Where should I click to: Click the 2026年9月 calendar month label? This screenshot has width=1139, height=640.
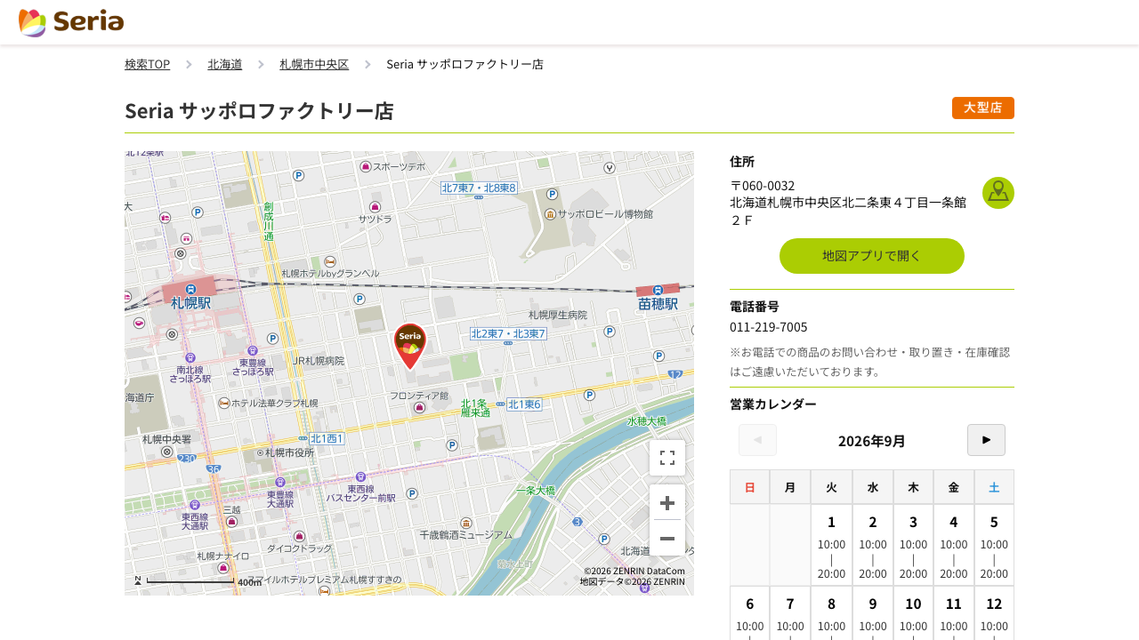point(872,441)
